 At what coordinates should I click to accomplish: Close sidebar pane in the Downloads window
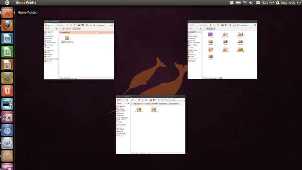[57, 29]
